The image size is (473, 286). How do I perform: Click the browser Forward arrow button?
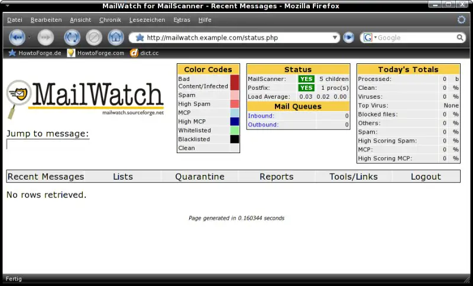(46, 38)
